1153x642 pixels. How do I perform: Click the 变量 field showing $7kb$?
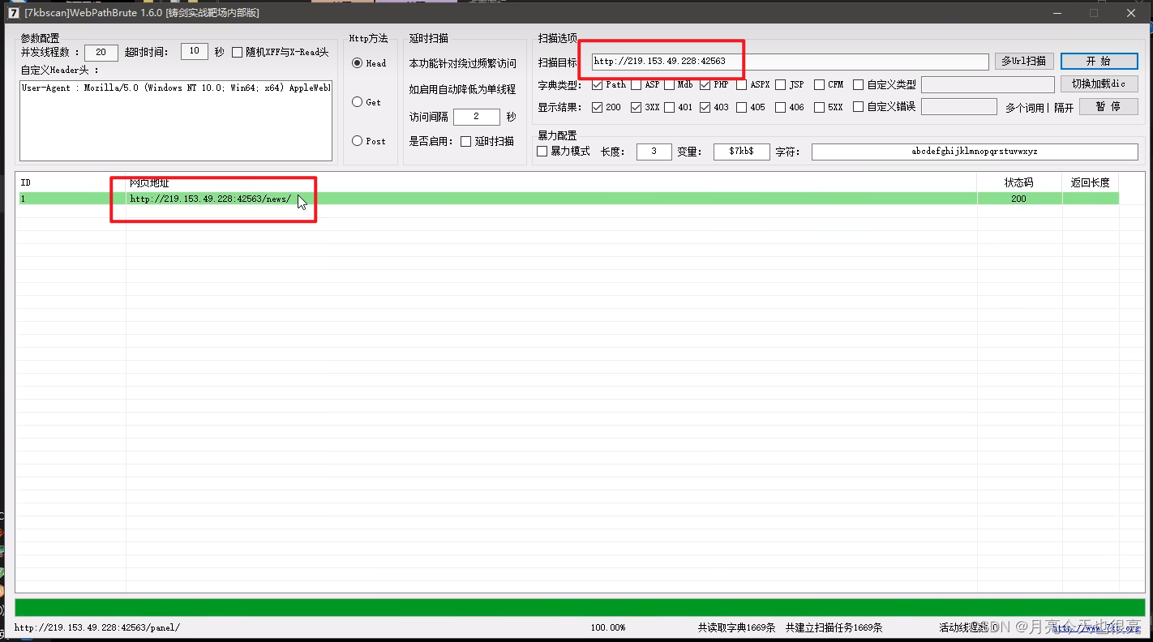(742, 152)
